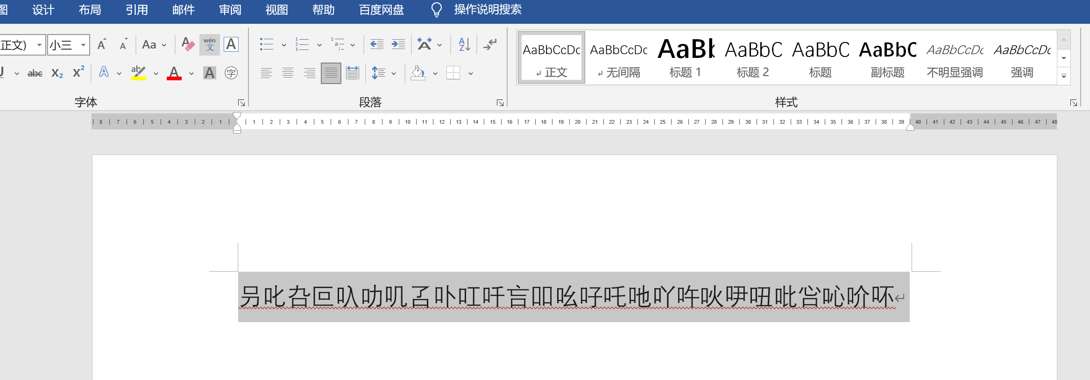The height and width of the screenshot is (380, 1090).
Task: Expand borders dropdown arrow
Action: click(471, 73)
